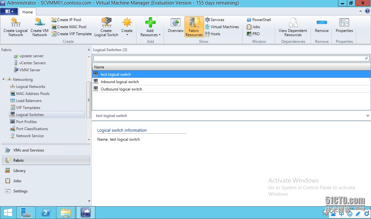Switch to Jobs workspace
The height and width of the screenshot is (219, 371).
click(x=46, y=181)
